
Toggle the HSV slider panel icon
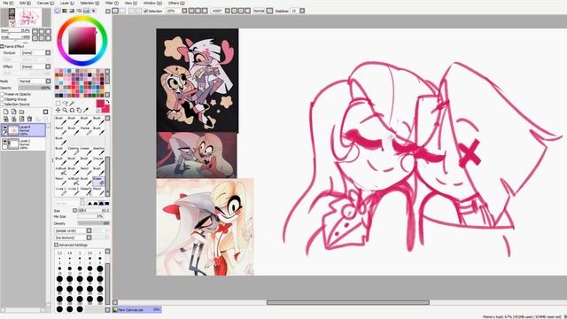[72, 11]
